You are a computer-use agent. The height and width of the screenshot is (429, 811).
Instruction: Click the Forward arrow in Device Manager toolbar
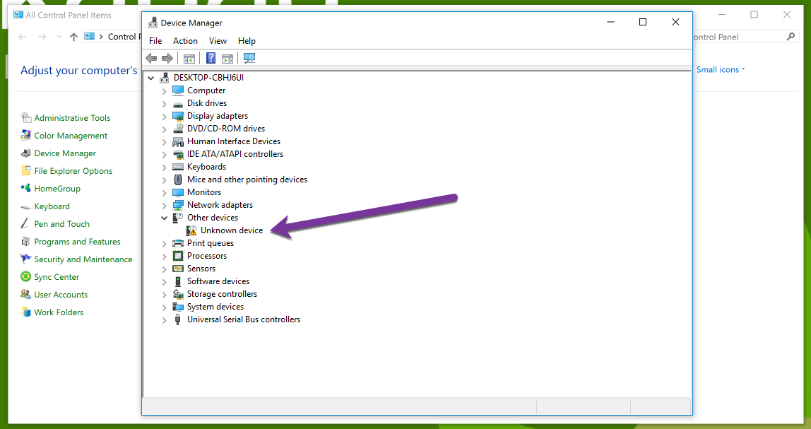167,59
